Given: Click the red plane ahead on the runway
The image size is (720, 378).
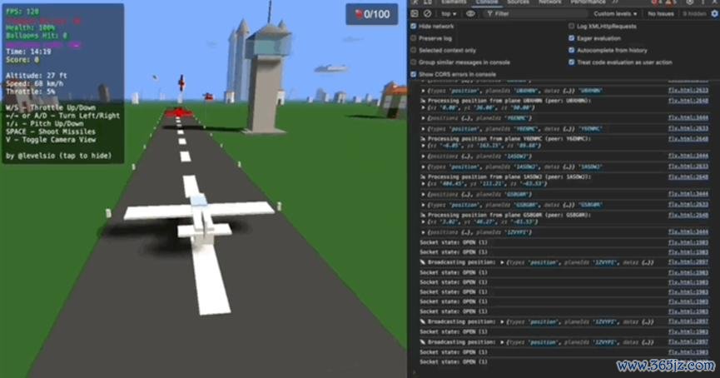Looking at the screenshot, I should [178, 112].
